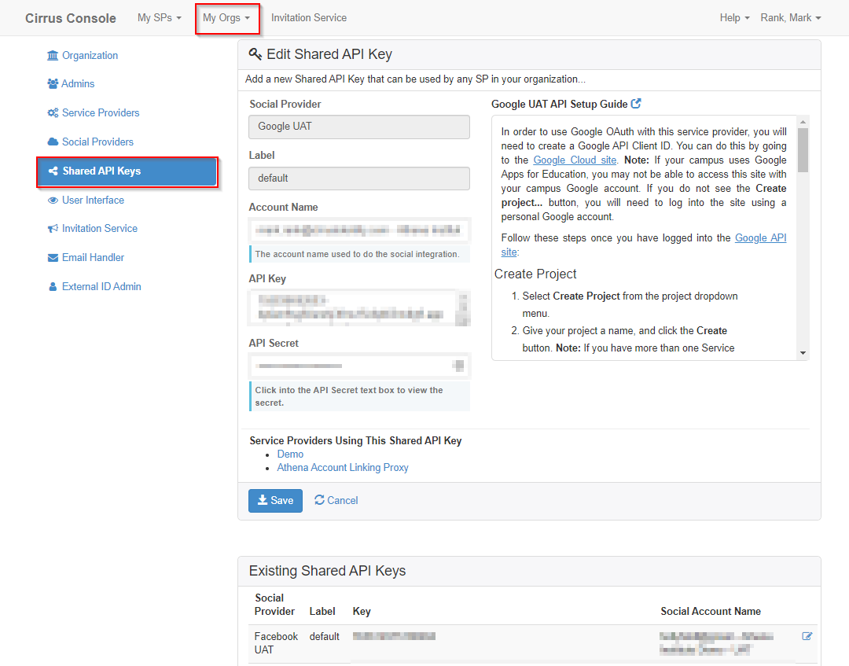Open the Demo service provider link

point(290,454)
